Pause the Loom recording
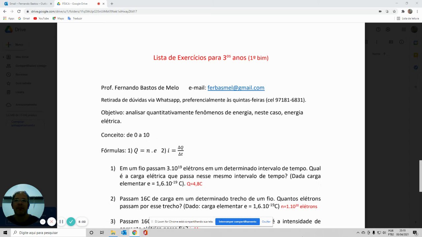 click(x=61, y=222)
